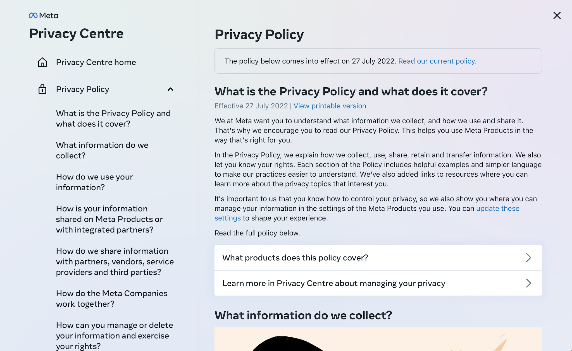Click the Privacy Policy lock icon
This screenshot has width=572, height=351.
pyautogui.click(x=42, y=89)
